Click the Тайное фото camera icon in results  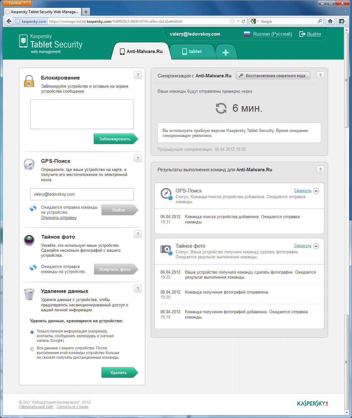click(x=166, y=249)
